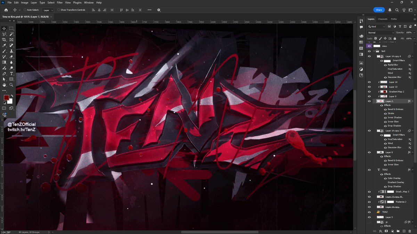Select the Gradient tool
The width and height of the screenshot is (417, 234).
pyautogui.click(x=4, y=62)
